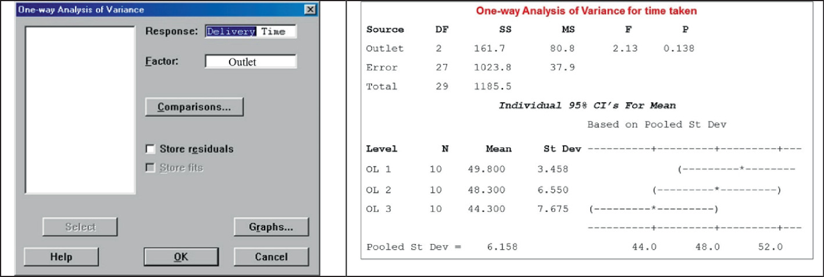The height and width of the screenshot is (277, 824).
Task: Click the P value 0.138
Action: (679, 49)
